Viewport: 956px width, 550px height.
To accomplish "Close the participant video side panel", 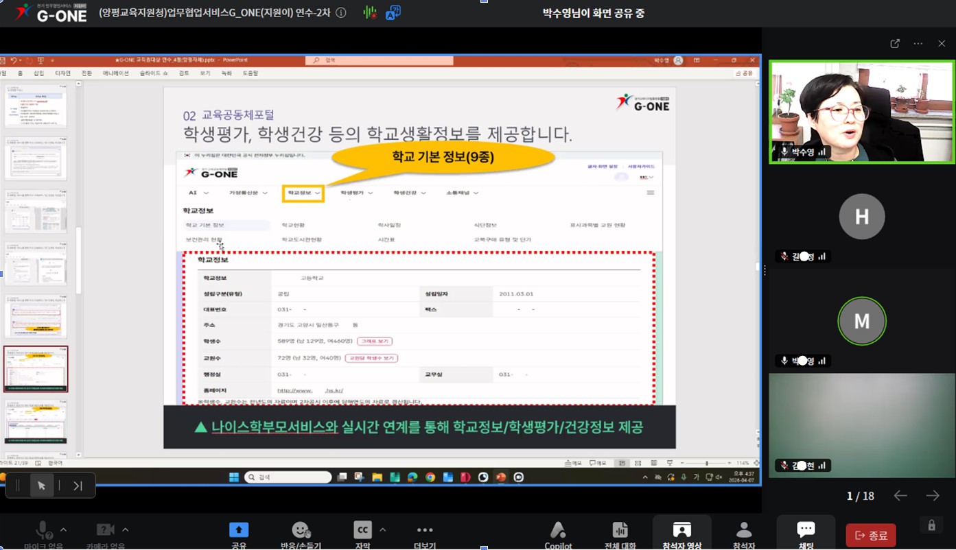I will [942, 43].
